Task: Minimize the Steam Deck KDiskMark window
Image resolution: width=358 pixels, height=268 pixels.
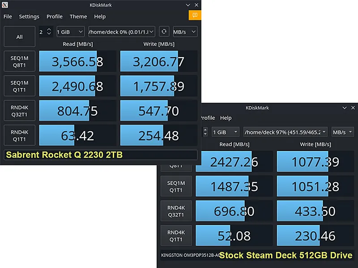Action: [x=345, y=108]
